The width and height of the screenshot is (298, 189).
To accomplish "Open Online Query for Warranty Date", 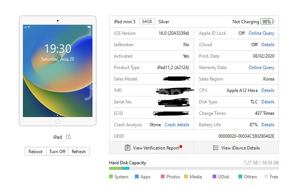I will coord(261,68).
